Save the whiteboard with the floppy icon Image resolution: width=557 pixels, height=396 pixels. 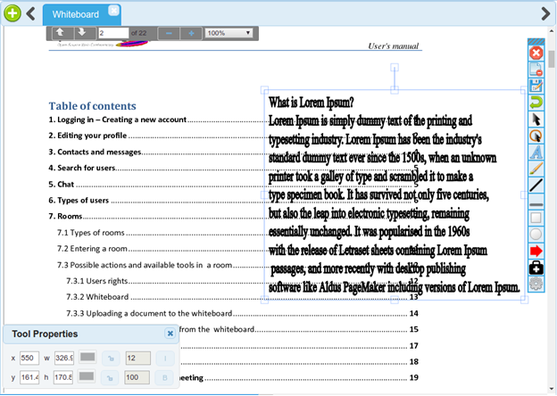pos(536,86)
